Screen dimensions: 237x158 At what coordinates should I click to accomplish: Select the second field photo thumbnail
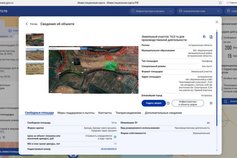pyautogui.click(x=35, y=54)
